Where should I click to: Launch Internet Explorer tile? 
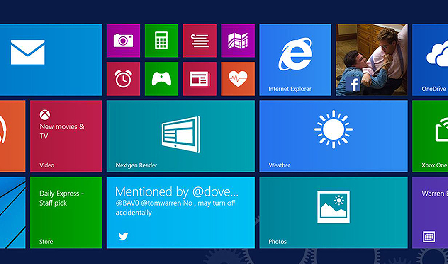295,60
